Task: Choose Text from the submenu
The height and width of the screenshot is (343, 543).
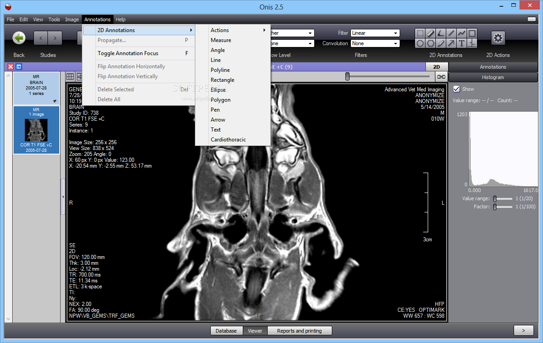Action: click(233, 130)
